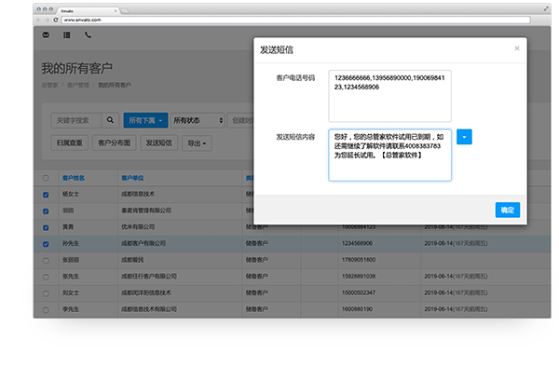
Task: Uncheck the checkbox for 杨女士 row
Action: (x=46, y=195)
